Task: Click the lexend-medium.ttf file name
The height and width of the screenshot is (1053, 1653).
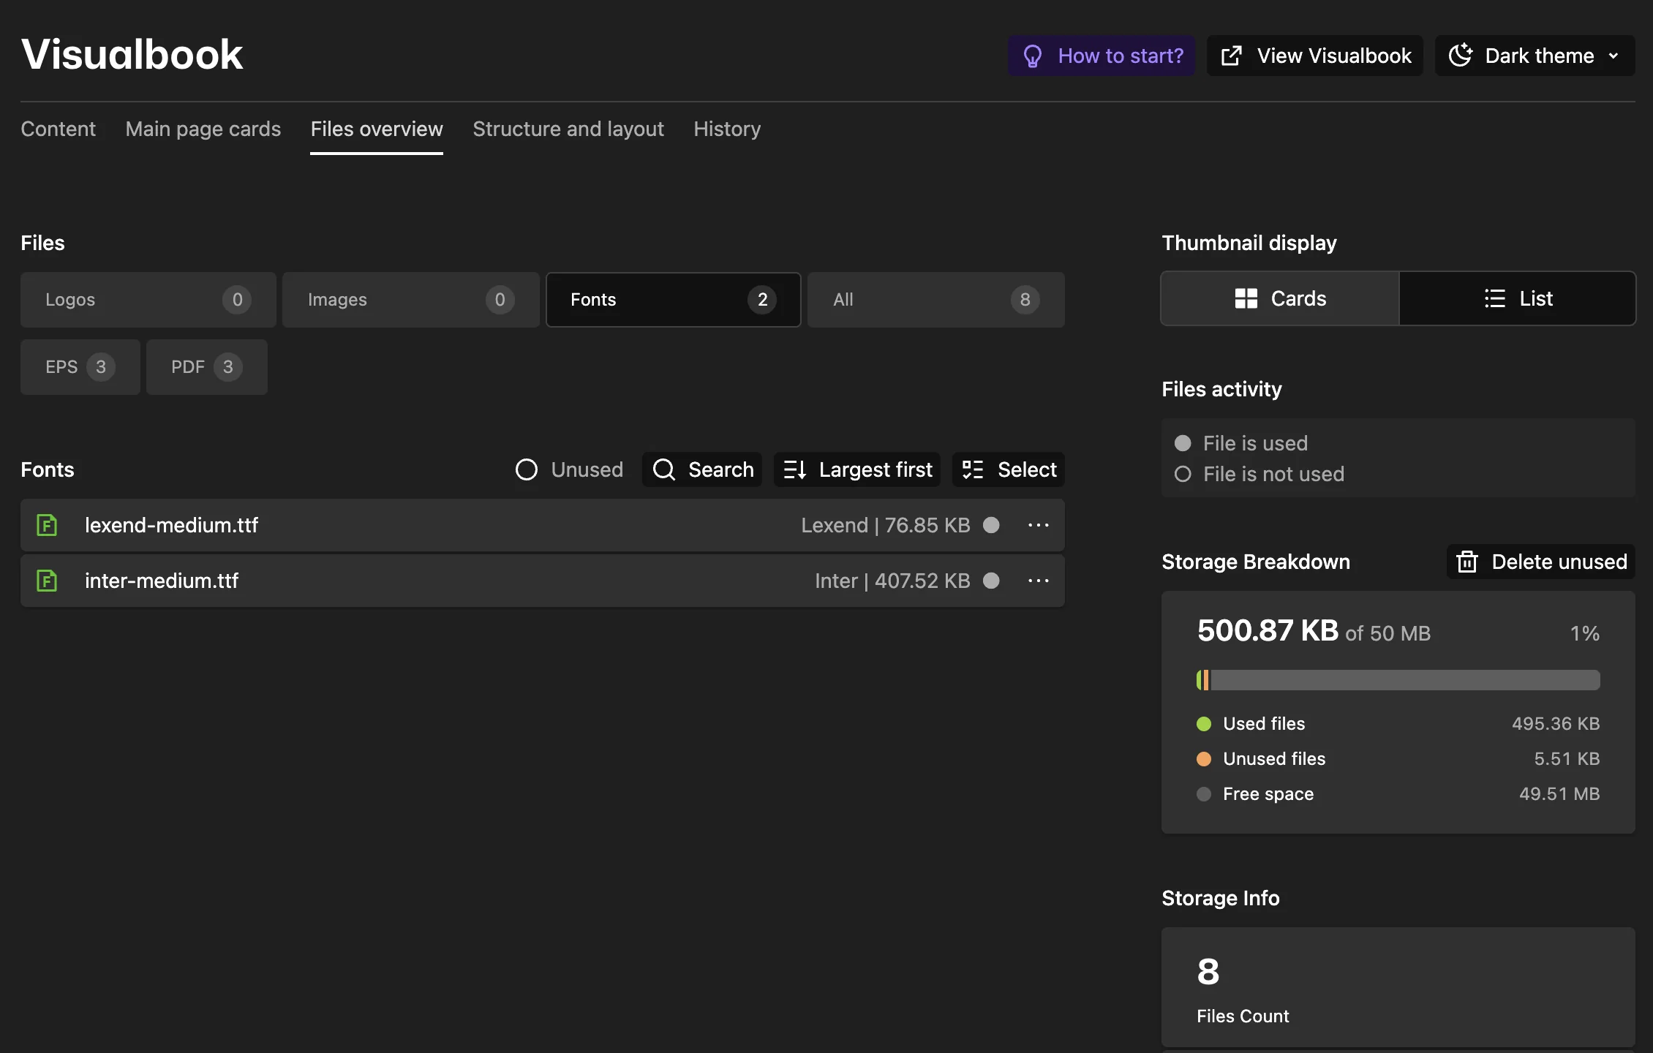Action: click(171, 525)
